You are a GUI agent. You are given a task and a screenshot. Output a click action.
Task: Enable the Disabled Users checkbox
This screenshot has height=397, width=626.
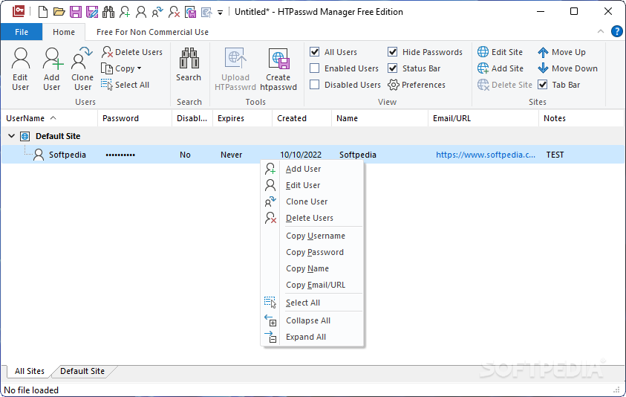[x=315, y=85]
